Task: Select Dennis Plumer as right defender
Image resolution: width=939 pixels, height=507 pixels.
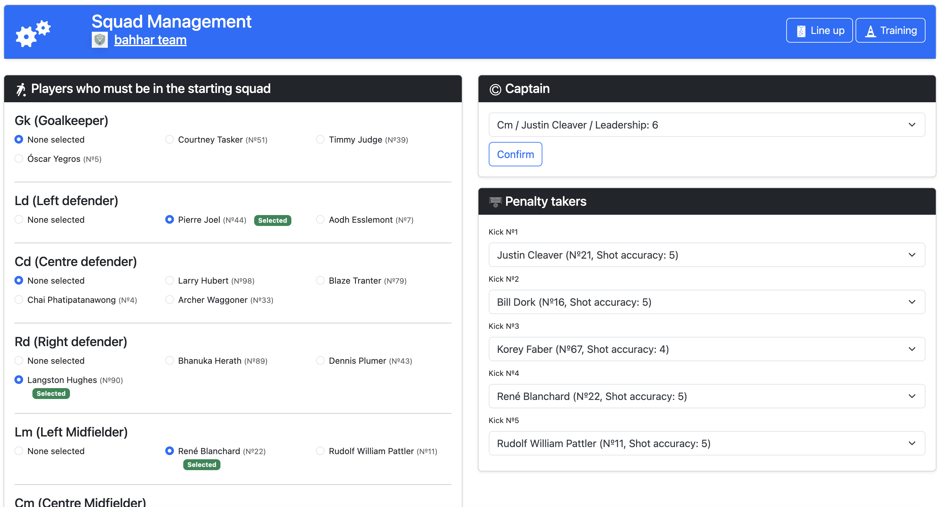Action: point(320,360)
